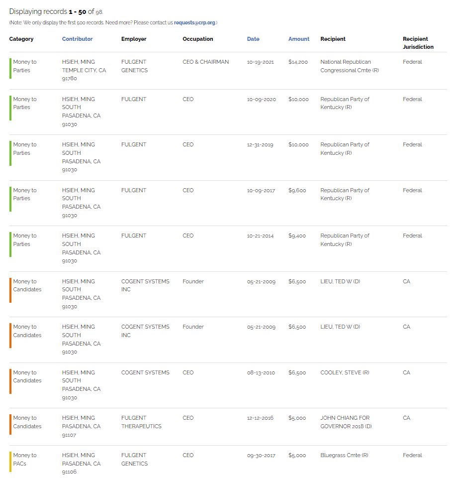Select the FULGENT THERAPEUTICS employer cell
459x481 pixels.
(x=141, y=422)
